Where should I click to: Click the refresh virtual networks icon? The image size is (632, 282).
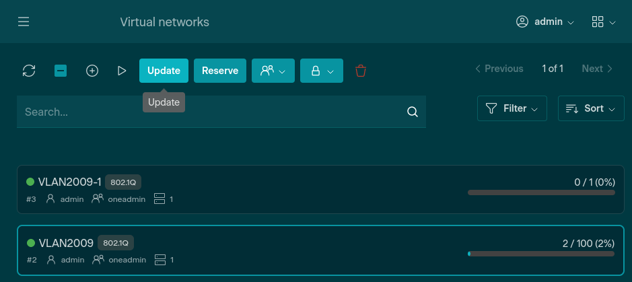point(29,71)
